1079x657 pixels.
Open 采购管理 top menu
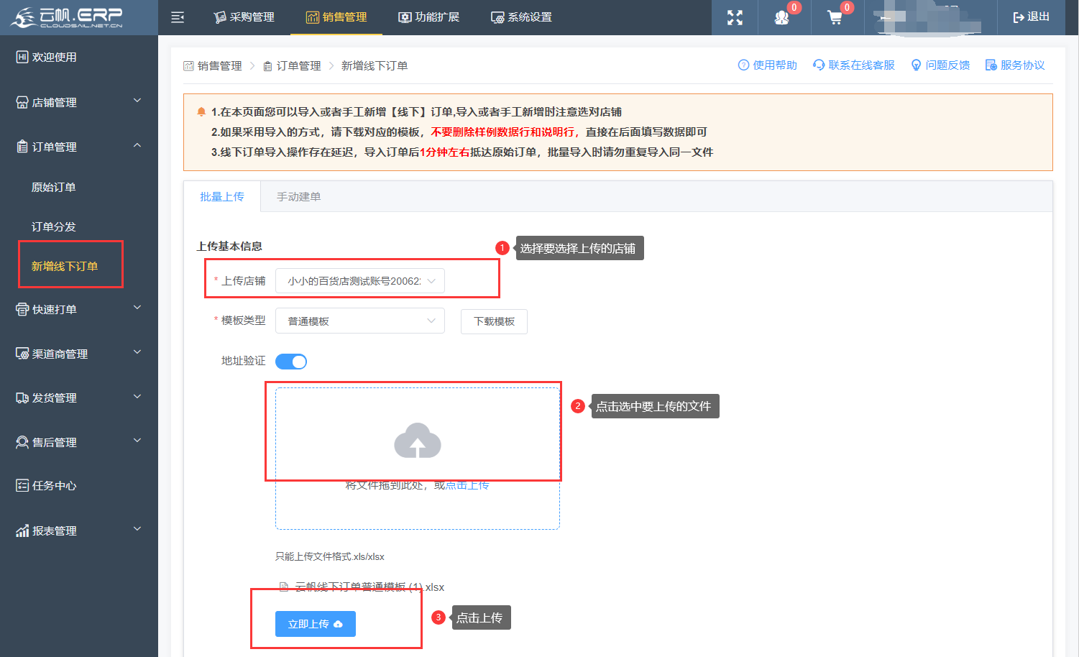click(244, 17)
